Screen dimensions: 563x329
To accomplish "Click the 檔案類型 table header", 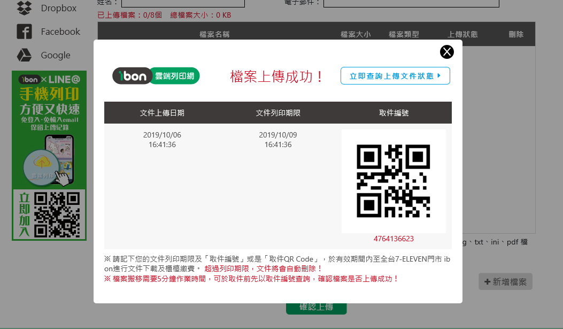I will pos(404,34).
